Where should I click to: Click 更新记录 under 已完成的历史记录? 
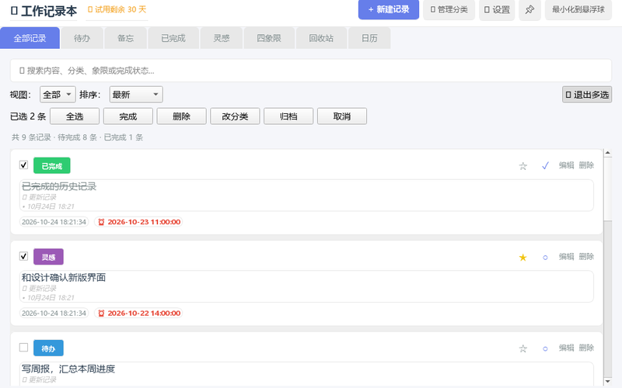click(x=40, y=197)
